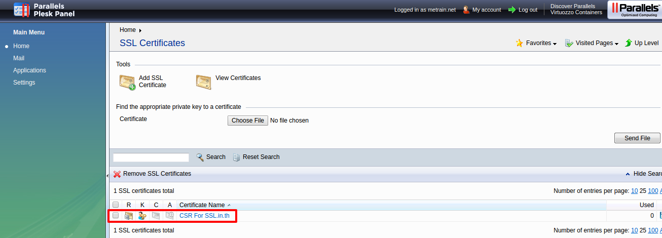Click the Choose File button
This screenshot has height=238, width=662.
tap(248, 121)
